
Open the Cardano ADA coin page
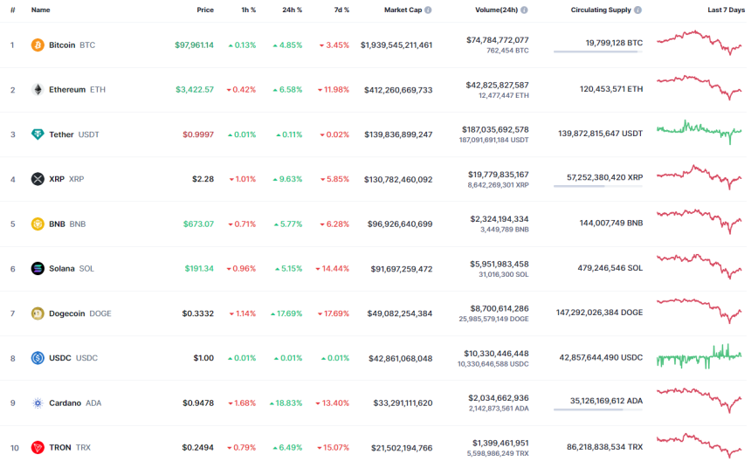pyautogui.click(x=65, y=403)
